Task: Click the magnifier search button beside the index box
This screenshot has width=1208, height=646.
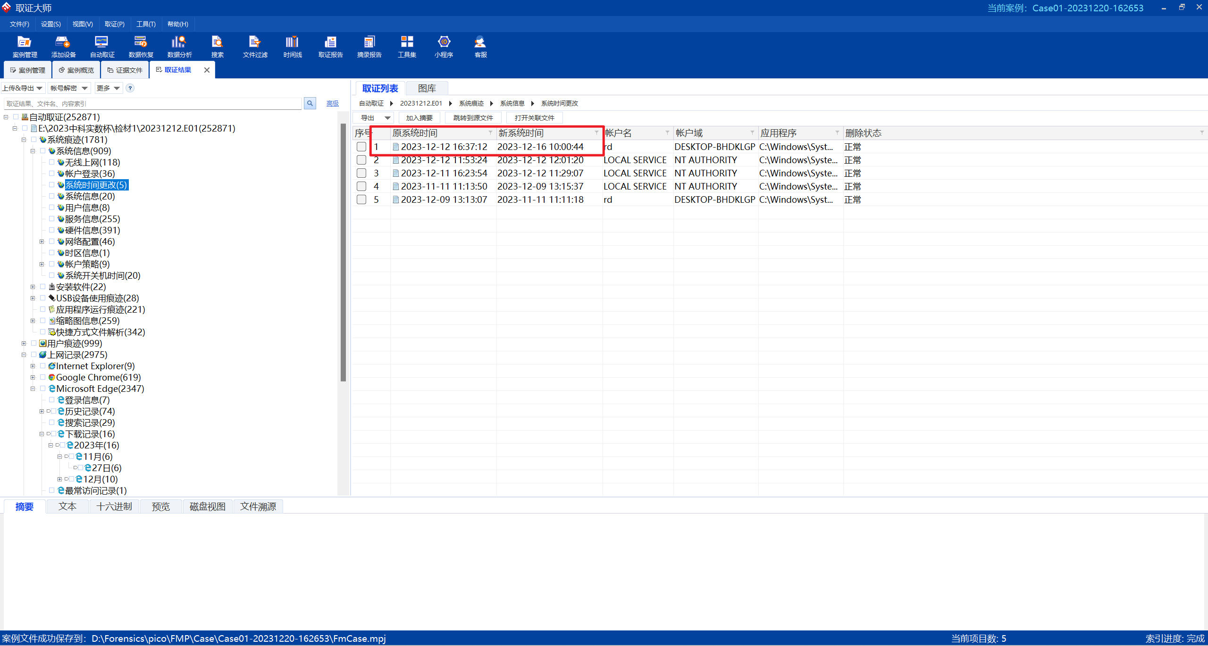Action: [310, 103]
